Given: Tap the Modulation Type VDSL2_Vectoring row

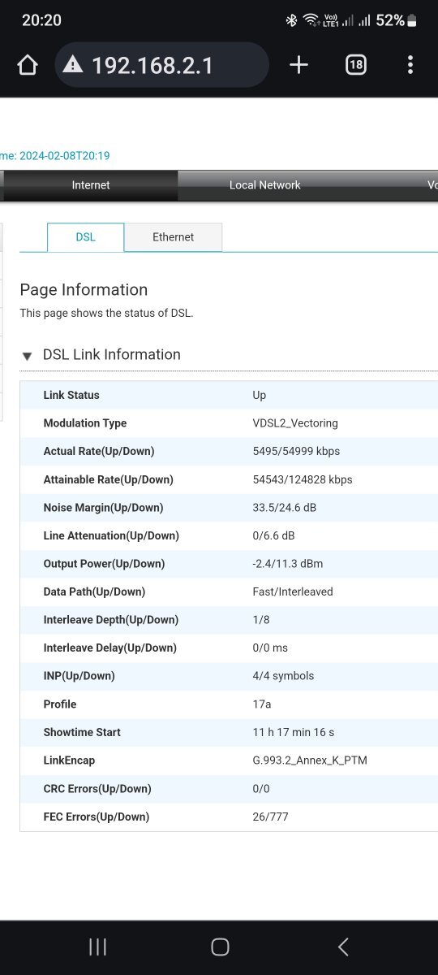Looking at the screenshot, I should coord(229,423).
